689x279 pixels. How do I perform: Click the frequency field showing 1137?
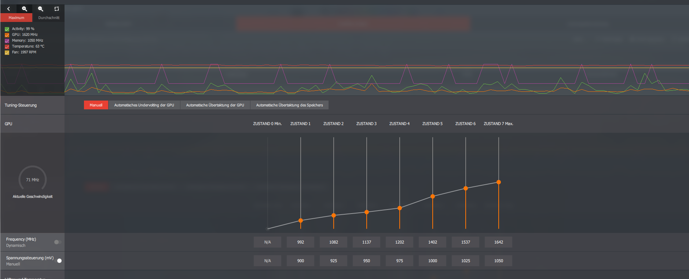[367, 242]
